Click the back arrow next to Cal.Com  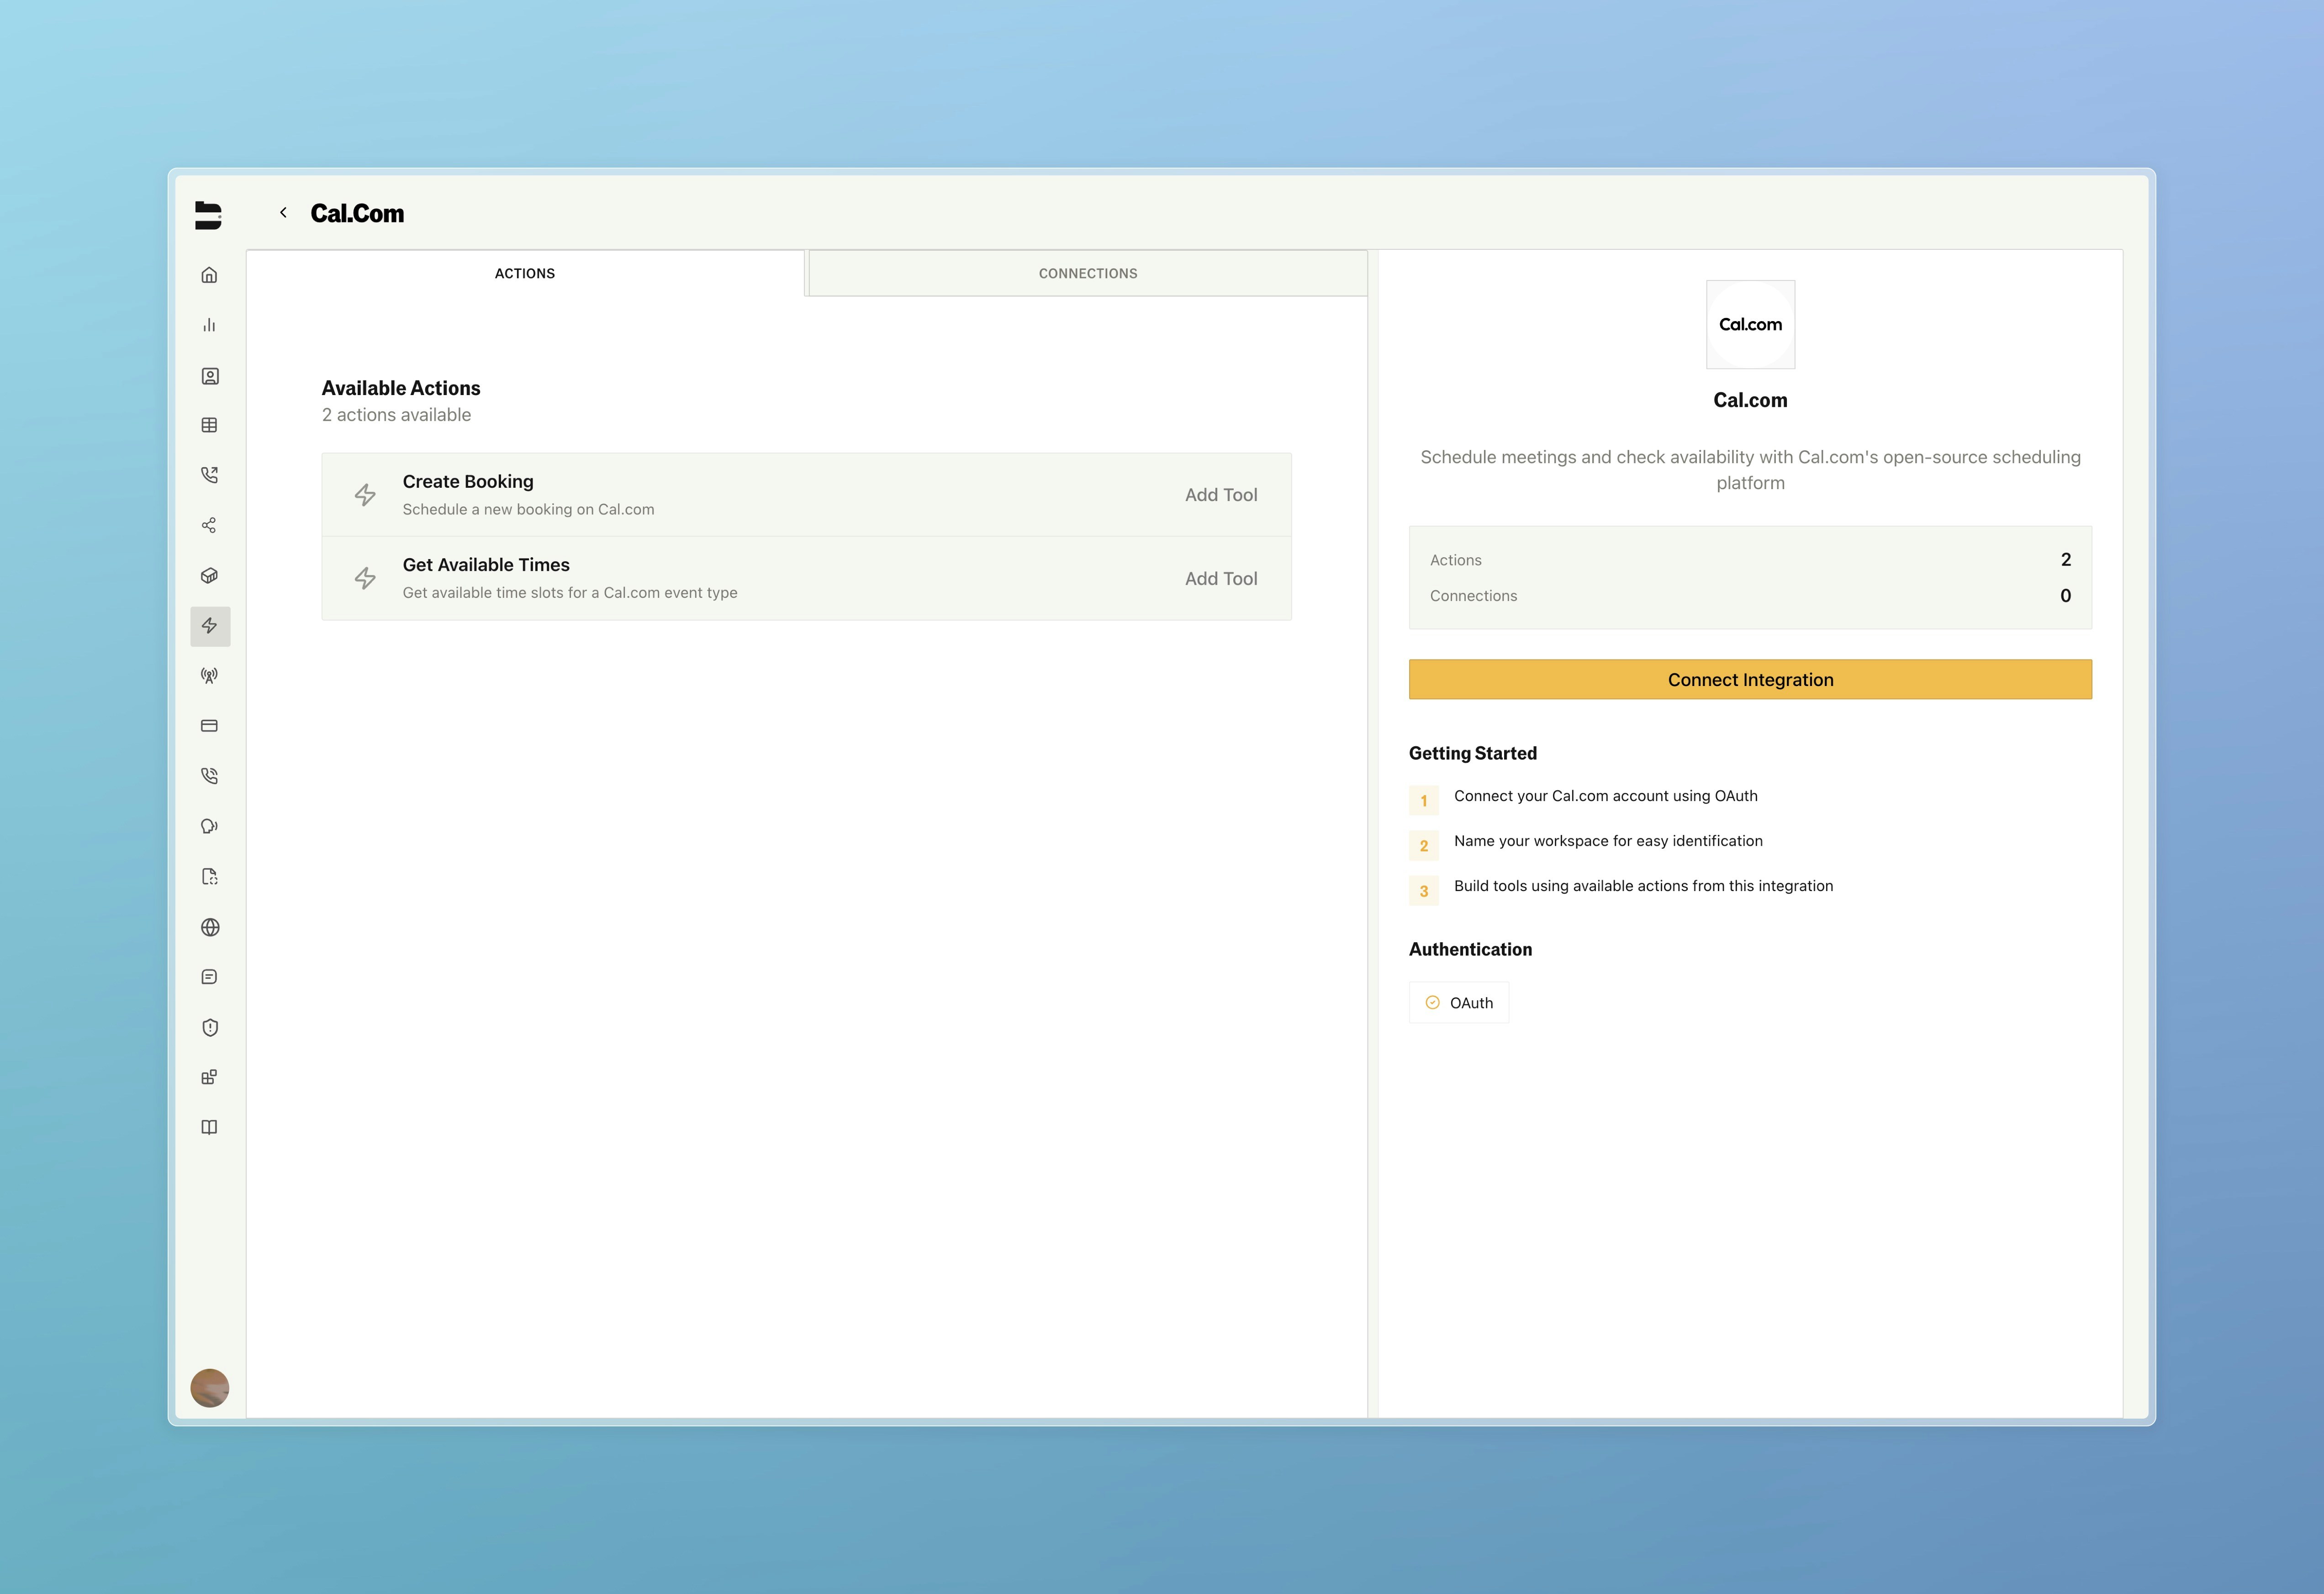pos(283,212)
